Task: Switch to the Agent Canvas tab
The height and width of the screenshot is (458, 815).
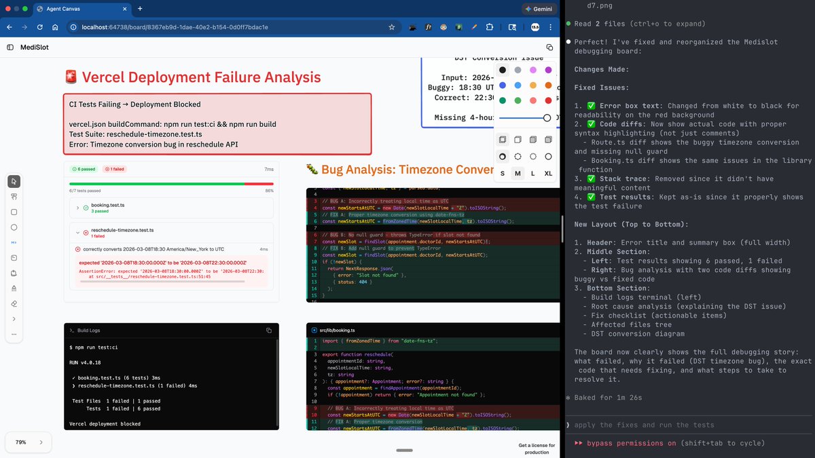Action: click(x=84, y=9)
